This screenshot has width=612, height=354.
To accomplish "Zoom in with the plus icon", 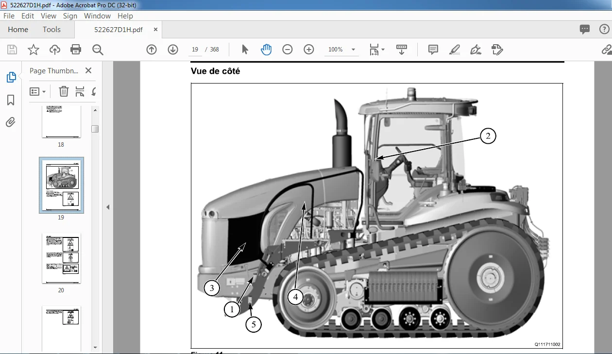I will 309,50.
